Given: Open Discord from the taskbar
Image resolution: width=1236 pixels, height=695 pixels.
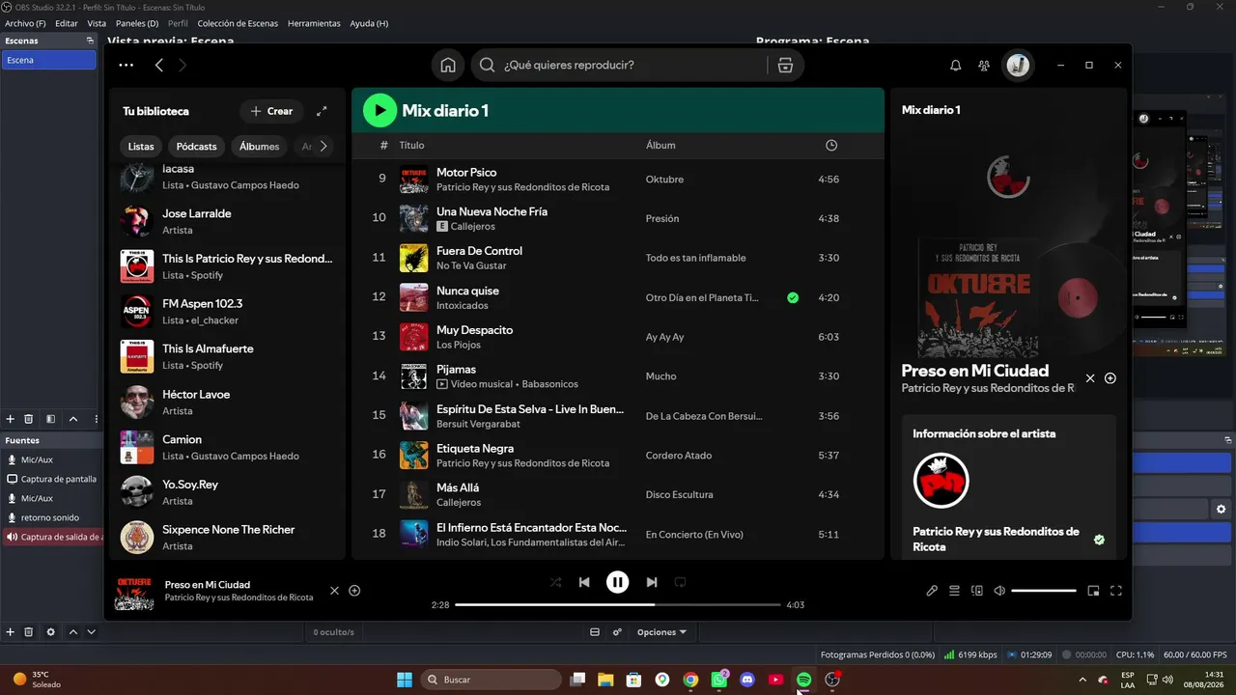Looking at the screenshot, I should (x=746, y=680).
